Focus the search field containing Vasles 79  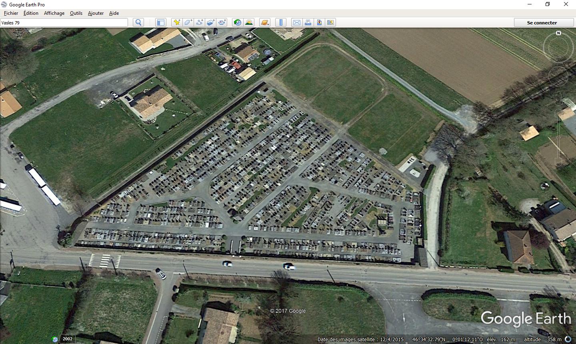tap(64, 22)
